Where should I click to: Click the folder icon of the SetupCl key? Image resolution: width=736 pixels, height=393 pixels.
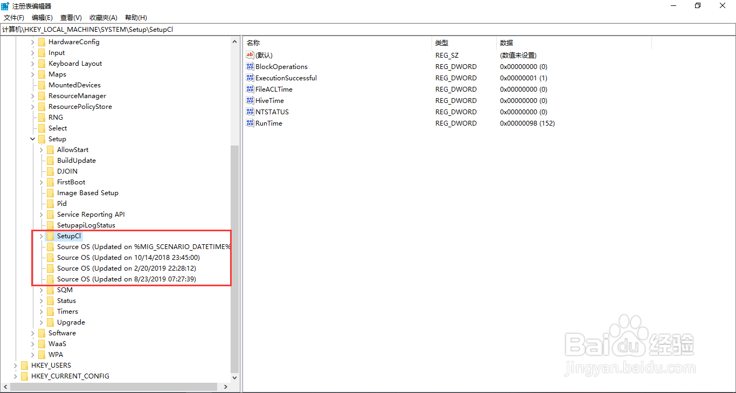point(50,236)
